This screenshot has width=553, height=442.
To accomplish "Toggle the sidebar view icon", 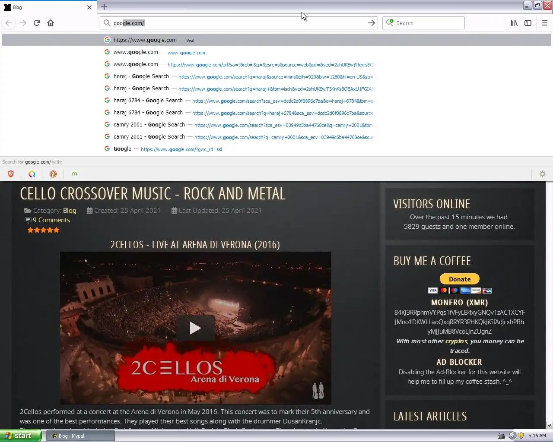I will (x=528, y=23).
